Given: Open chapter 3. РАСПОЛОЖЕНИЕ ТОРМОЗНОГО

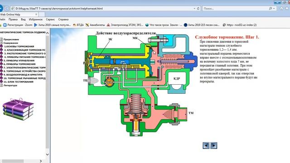Looking at the screenshot, I should coord(24,53).
